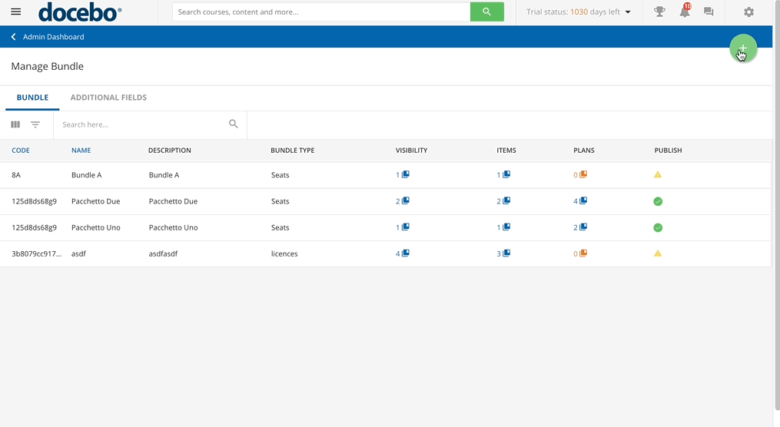Open the admin settings gear
The width and height of the screenshot is (780, 427).
point(748,12)
